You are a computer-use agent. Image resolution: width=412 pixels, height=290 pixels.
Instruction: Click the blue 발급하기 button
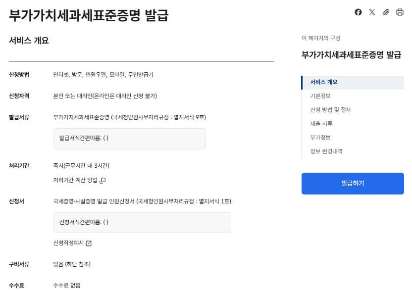(x=352, y=183)
